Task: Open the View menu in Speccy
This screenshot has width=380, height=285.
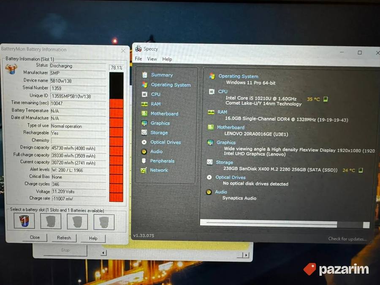Action: (x=152, y=59)
